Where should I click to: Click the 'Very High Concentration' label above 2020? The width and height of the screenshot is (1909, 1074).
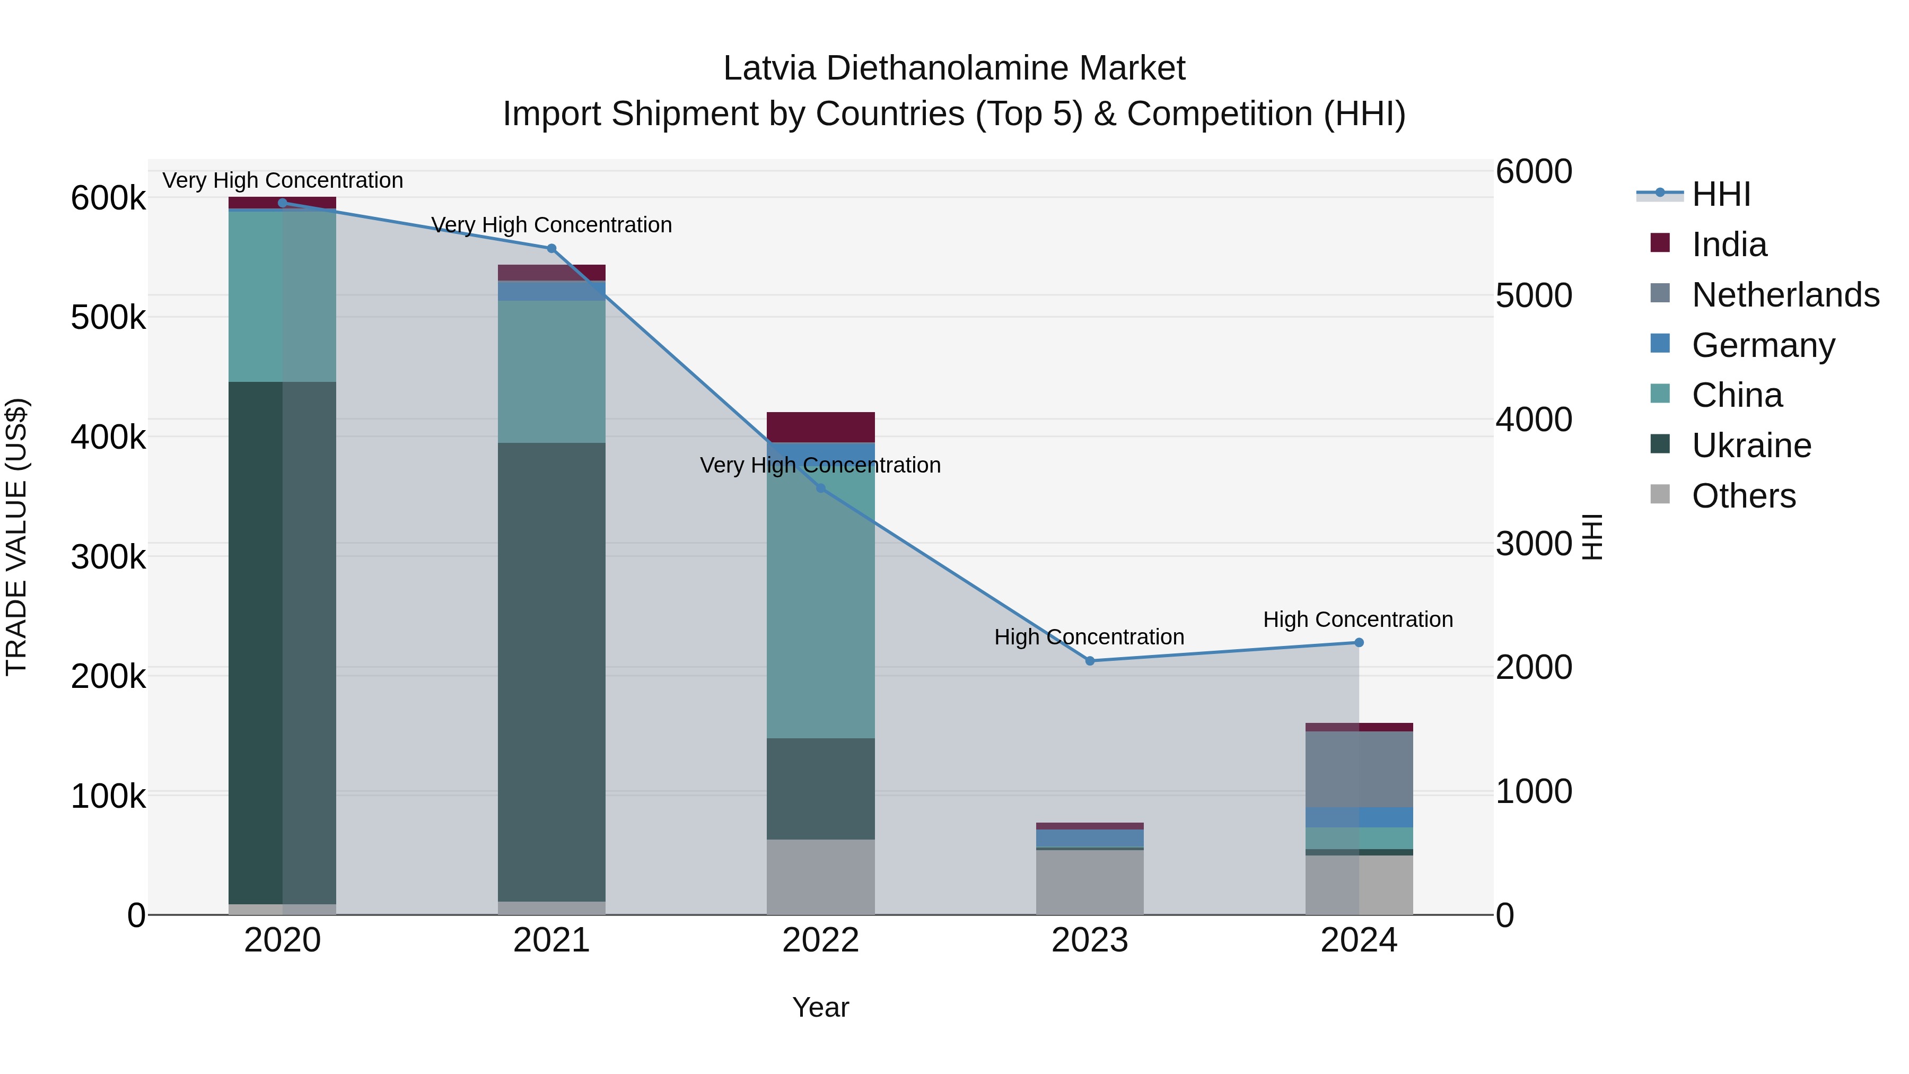point(283,181)
